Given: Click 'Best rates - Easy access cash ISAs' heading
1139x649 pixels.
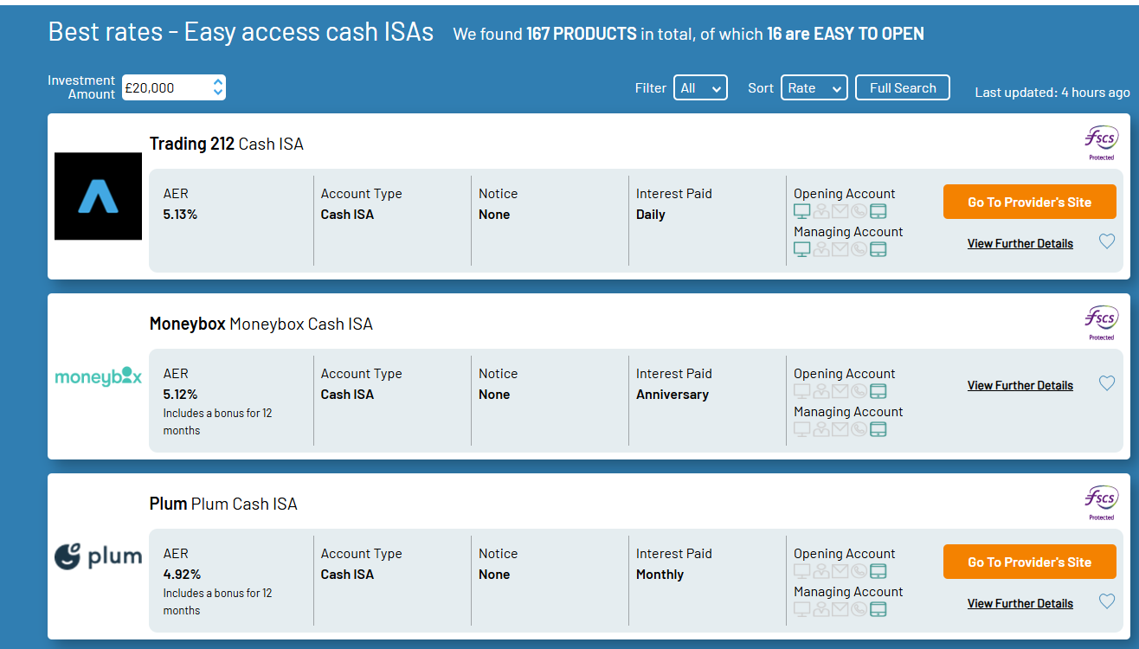Looking at the screenshot, I should (x=241, y=32).
